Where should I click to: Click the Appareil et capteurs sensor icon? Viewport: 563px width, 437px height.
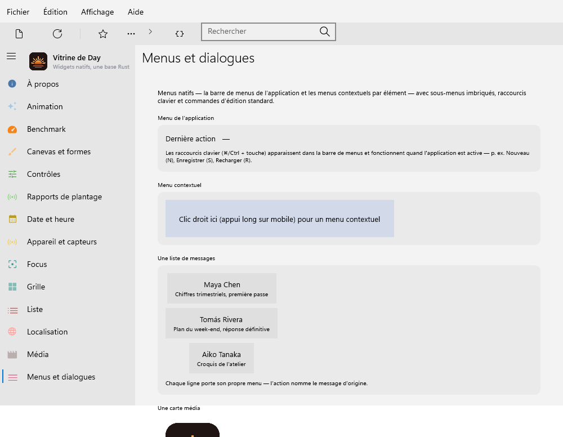point(12,242)
